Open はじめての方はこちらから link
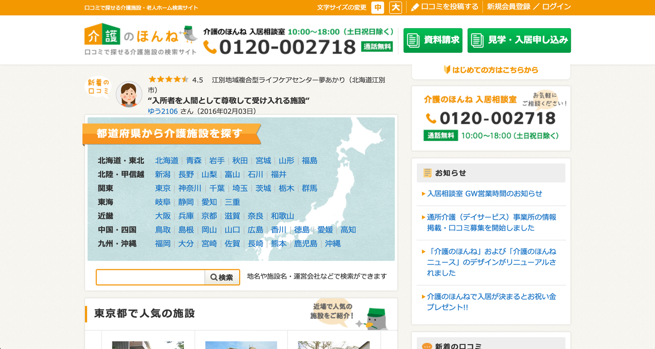Viewport: 655px width, 349px height. [495, 70]
